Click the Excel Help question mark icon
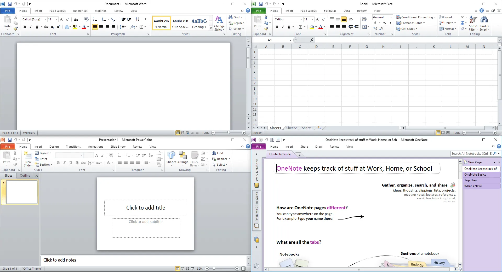The image size is (502, 272). (x=481, y=11)
